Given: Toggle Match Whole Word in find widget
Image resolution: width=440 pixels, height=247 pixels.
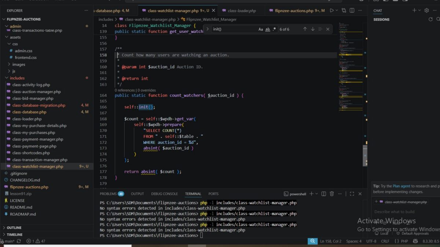Looking at the screenshot, I should (x=268, y=29).
